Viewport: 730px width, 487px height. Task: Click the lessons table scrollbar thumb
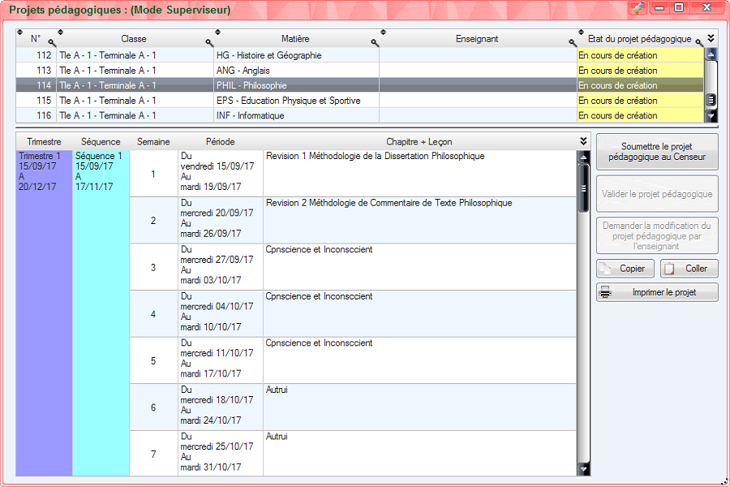[583, 188]
